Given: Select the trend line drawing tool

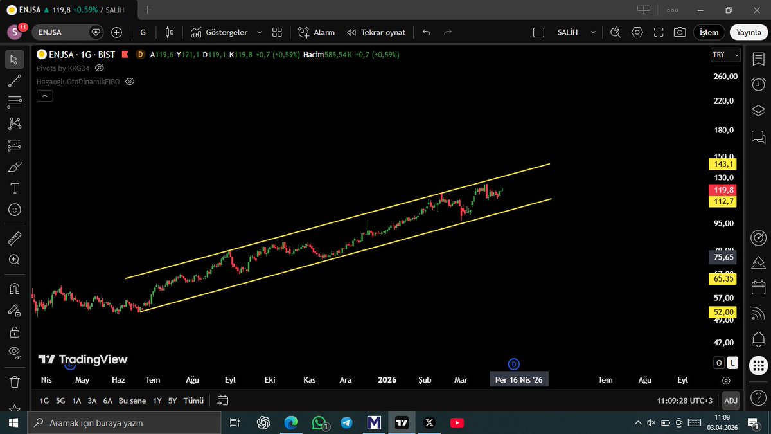Looking at the screenshot, I should [x=14, y=81].
